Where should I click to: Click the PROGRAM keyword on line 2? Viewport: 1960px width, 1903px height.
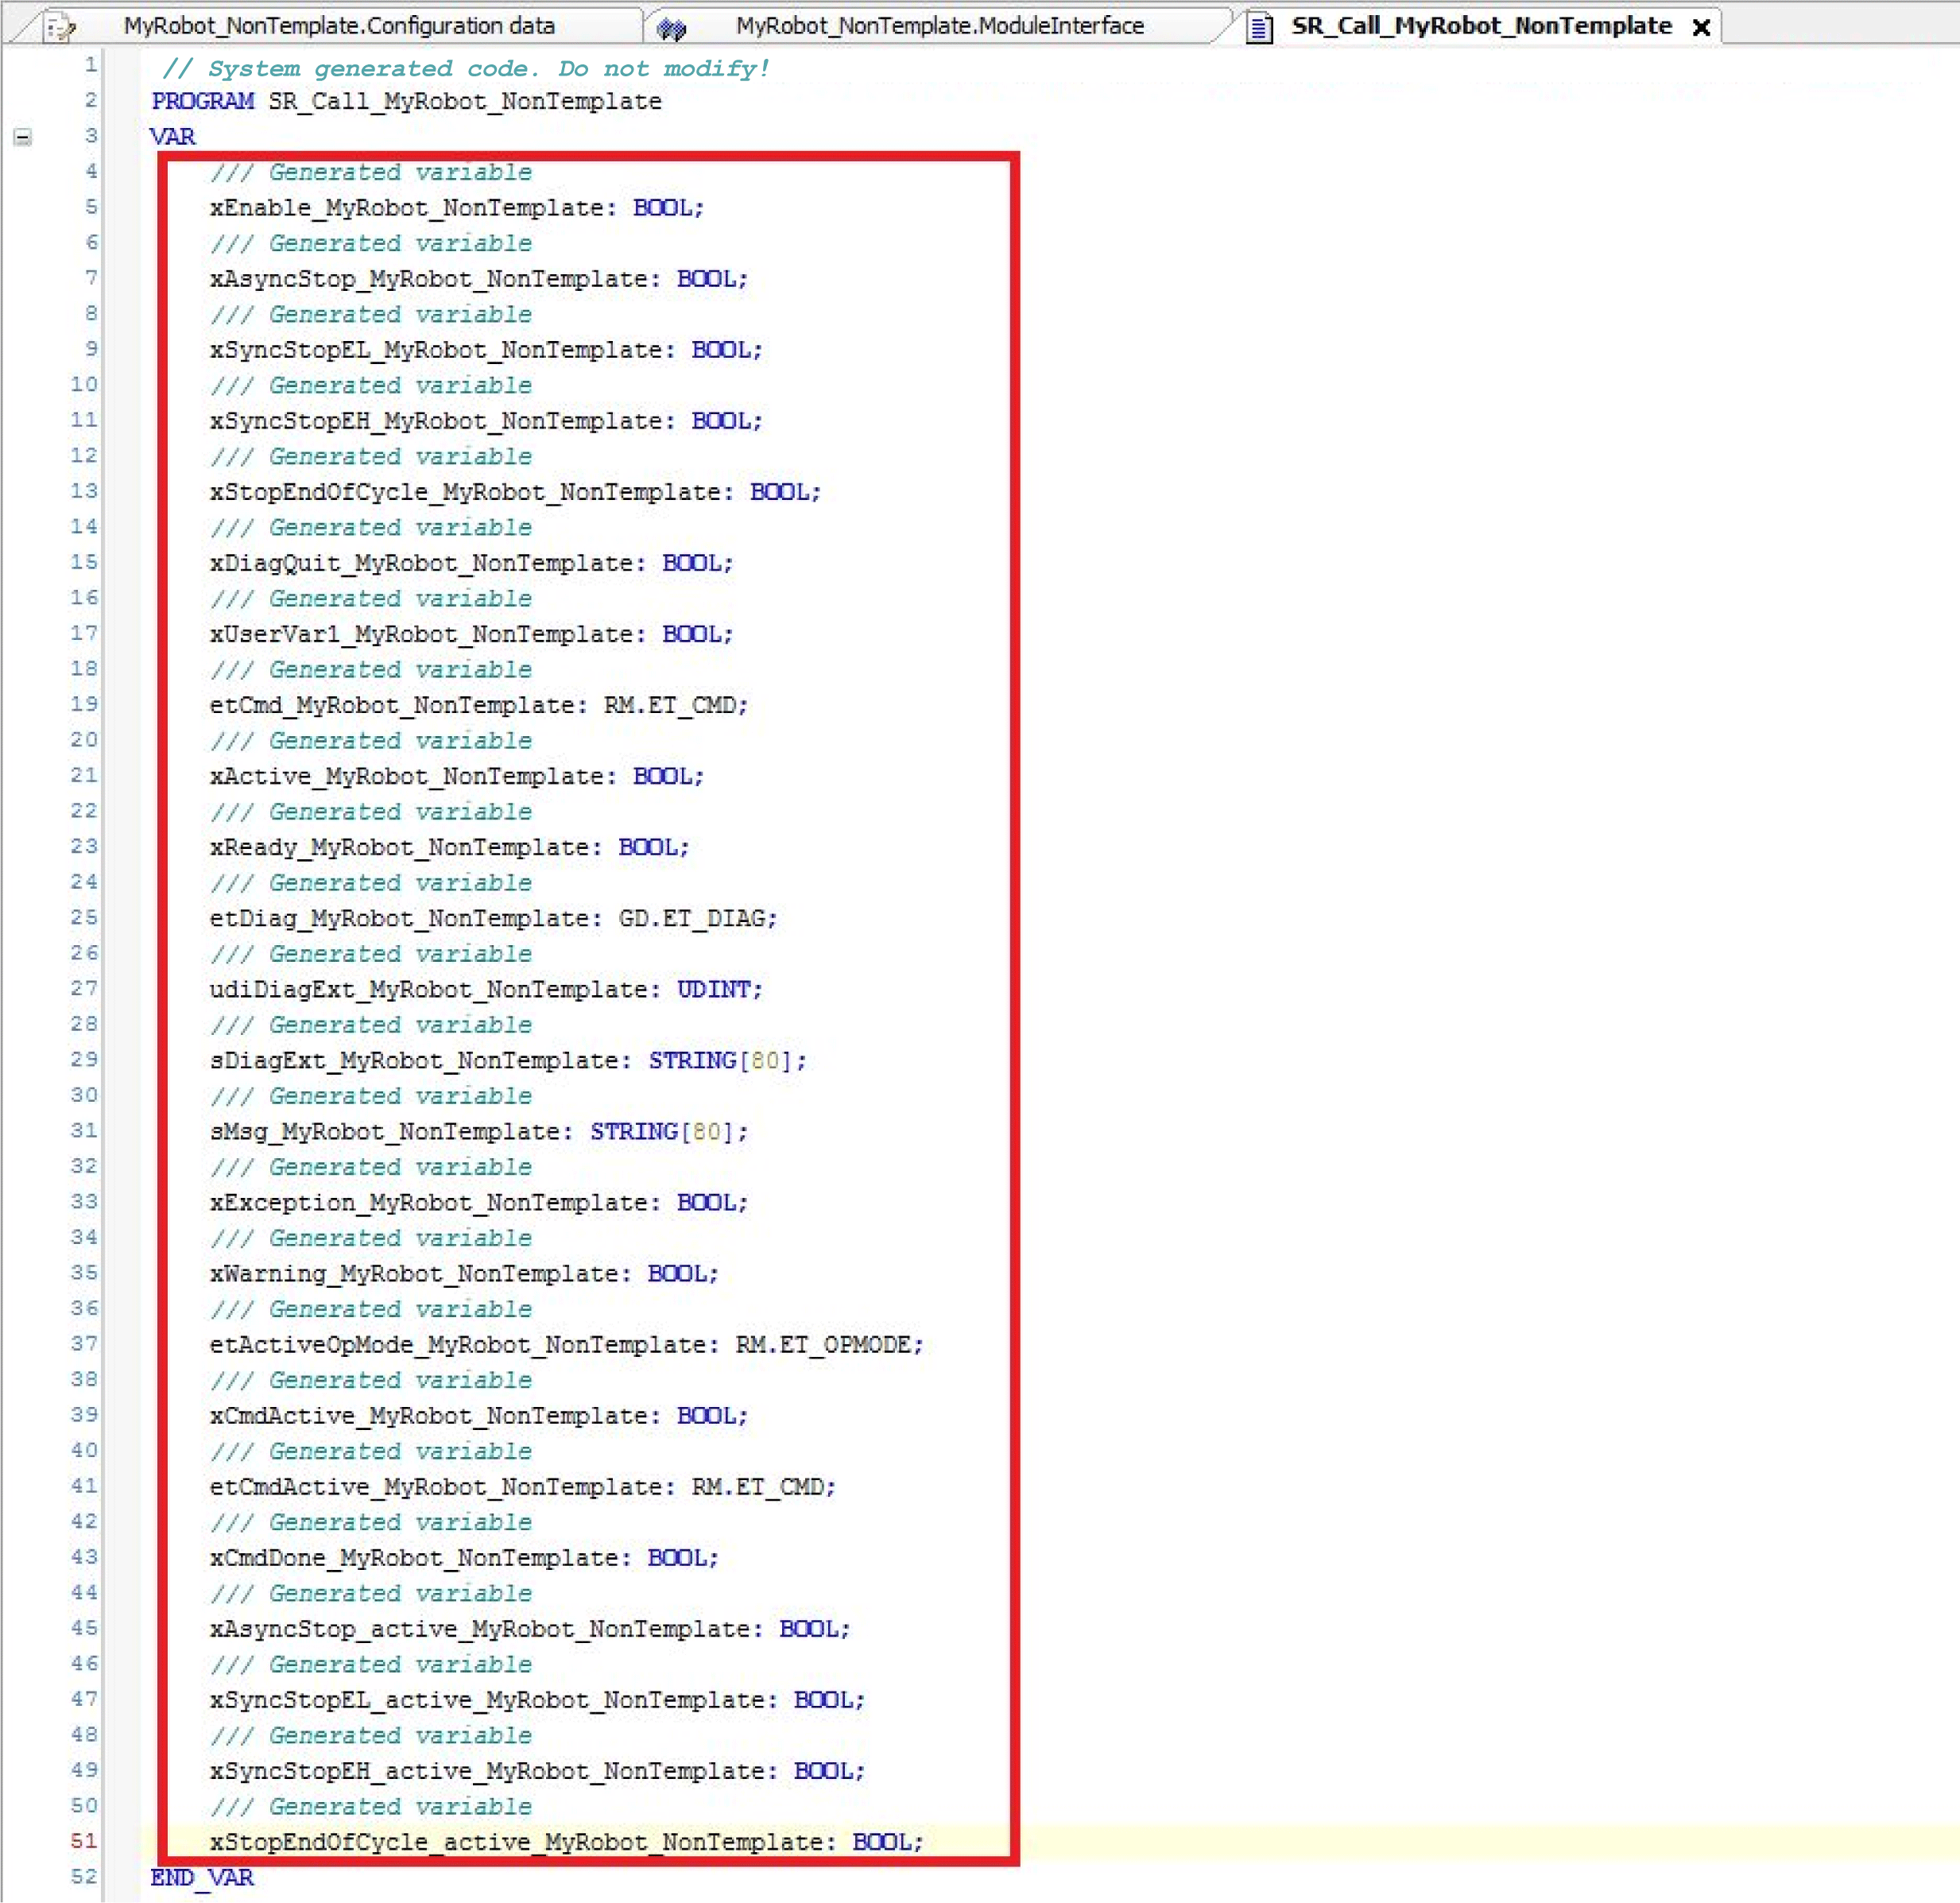pyautogui.click(x=203, y=101)
